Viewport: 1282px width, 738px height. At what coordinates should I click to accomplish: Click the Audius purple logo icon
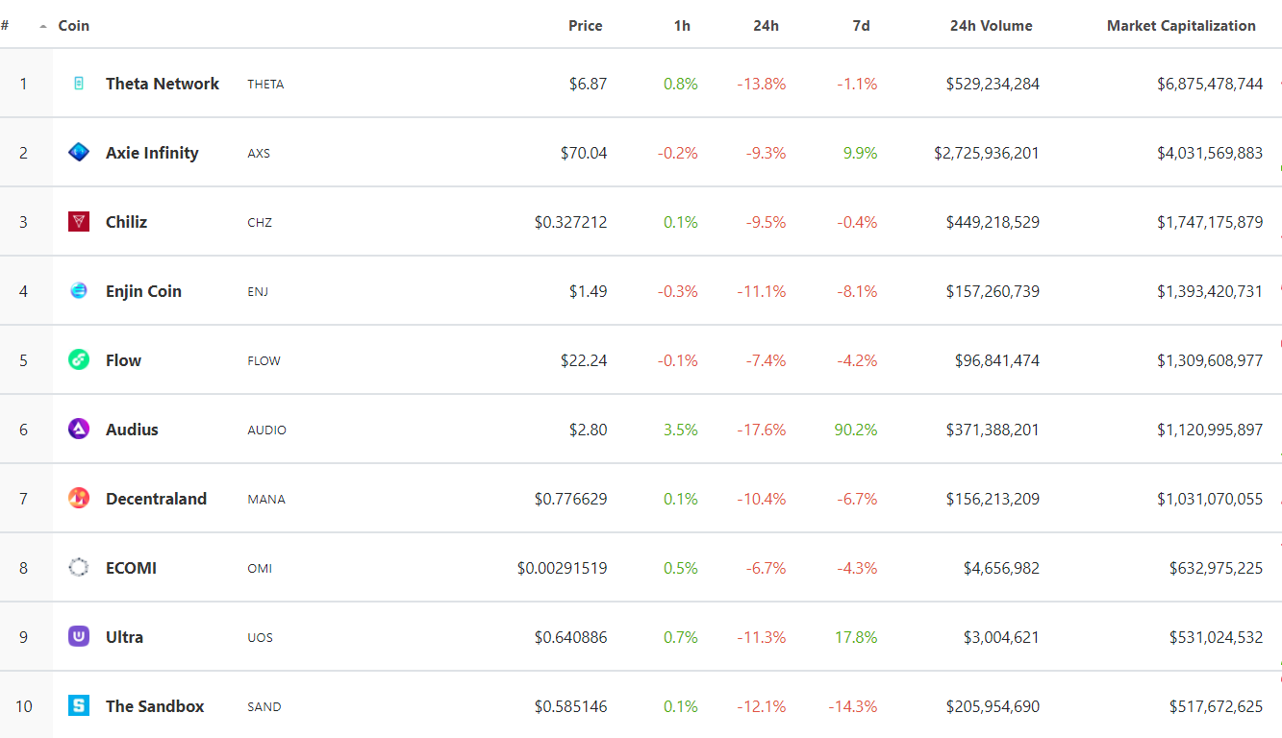tap(79, 429)
